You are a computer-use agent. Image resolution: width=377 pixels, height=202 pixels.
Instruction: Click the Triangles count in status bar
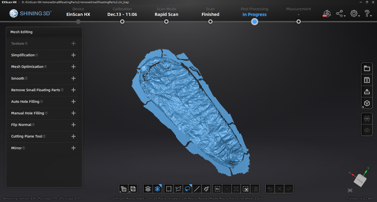[359, 199]
